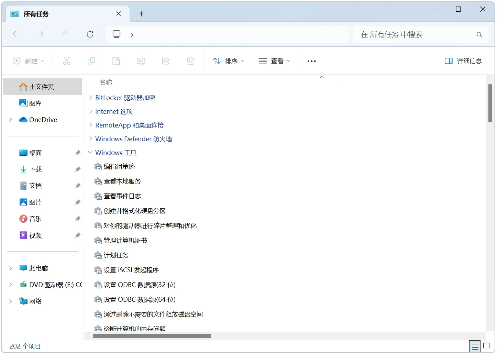Open the 排序 sort dropdown

pyautogui.click(x=228, y=61)
